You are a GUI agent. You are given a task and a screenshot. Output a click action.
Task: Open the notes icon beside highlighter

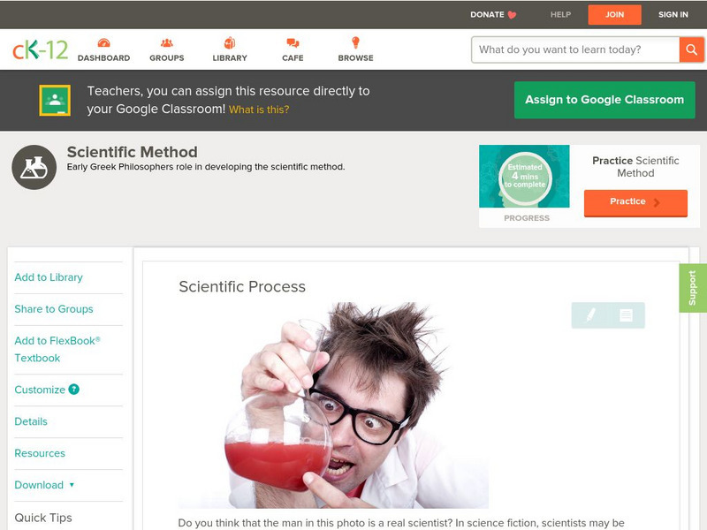point(626,315)
